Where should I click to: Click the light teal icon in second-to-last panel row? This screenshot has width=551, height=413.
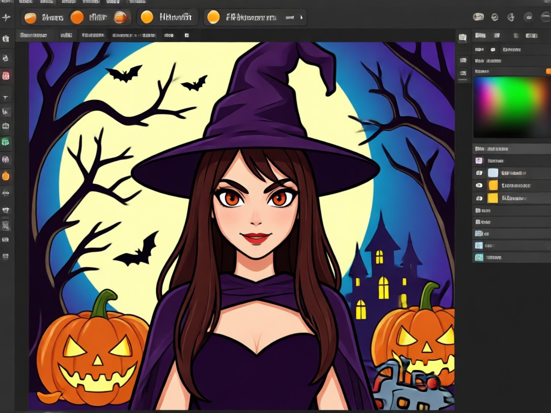pos(478,245)
